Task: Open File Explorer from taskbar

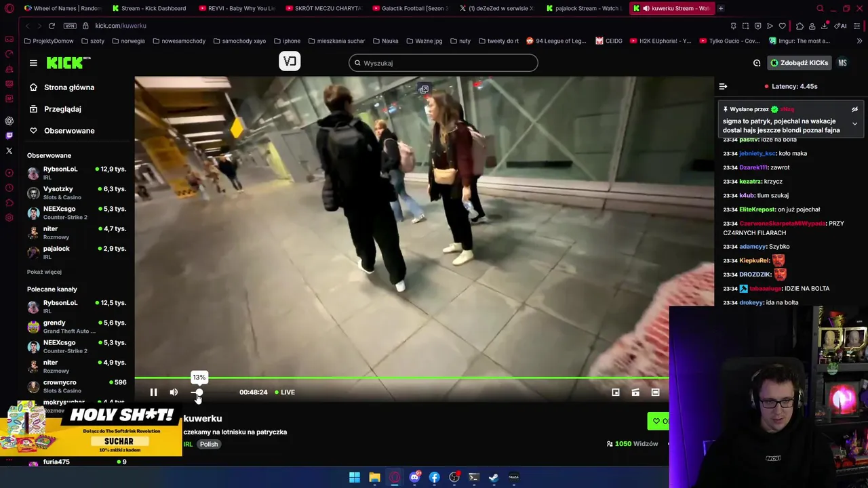Action: pos(374,477)
